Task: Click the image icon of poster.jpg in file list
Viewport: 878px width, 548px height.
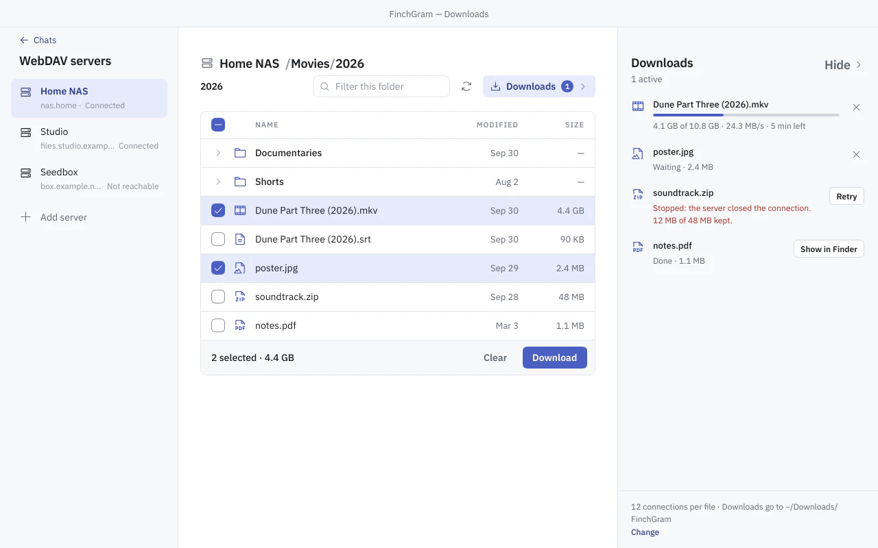Action: pyautogui.click(x=240, y=268)
